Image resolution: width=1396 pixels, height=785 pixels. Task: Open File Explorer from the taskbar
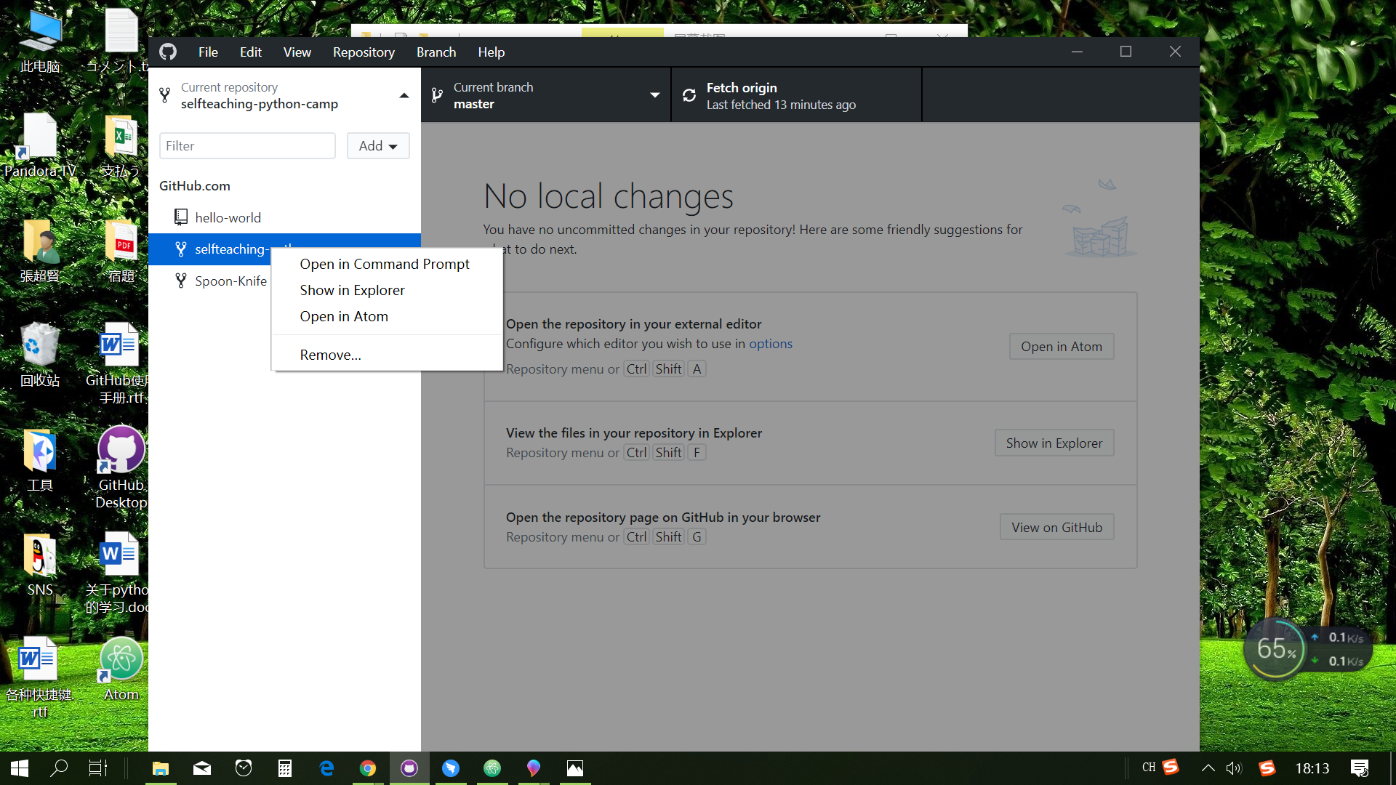point(161,768)
